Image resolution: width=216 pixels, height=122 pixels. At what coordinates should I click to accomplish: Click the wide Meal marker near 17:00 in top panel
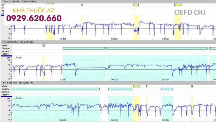[x=136, y=5]
